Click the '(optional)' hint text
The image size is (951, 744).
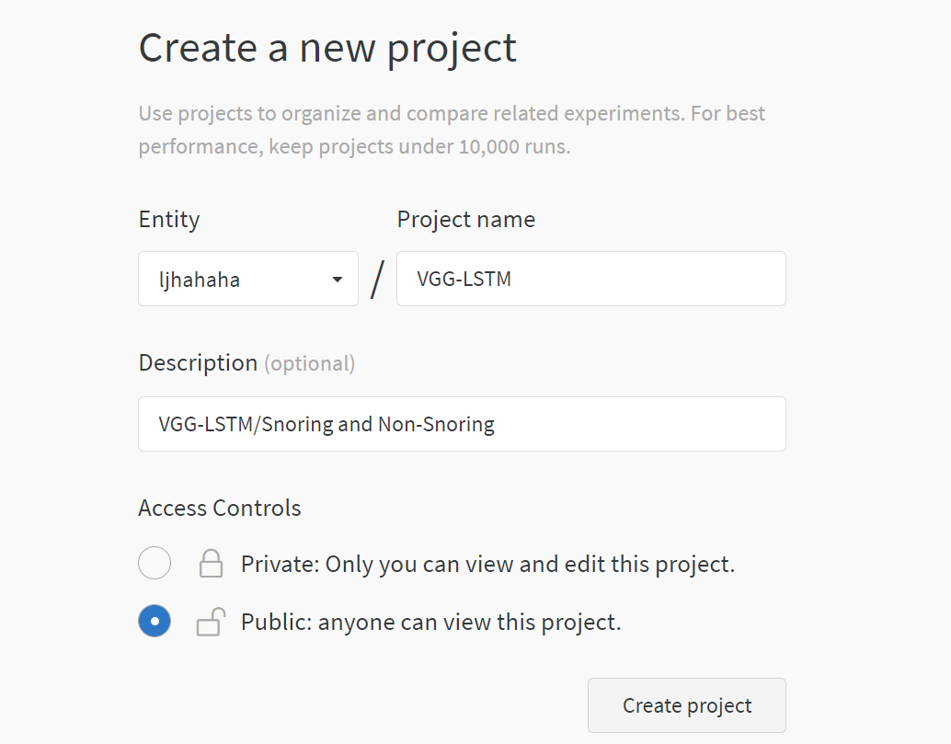[309, 363]
